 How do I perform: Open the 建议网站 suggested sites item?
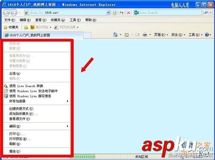tap(41, 27)
